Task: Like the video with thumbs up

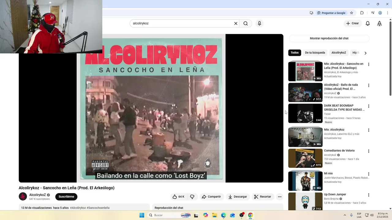Action: [178, 197]
